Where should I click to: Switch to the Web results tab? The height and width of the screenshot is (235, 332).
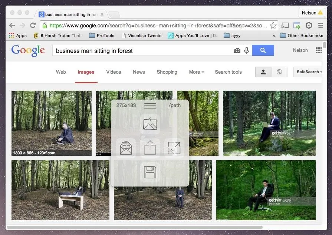coord(61,72)
